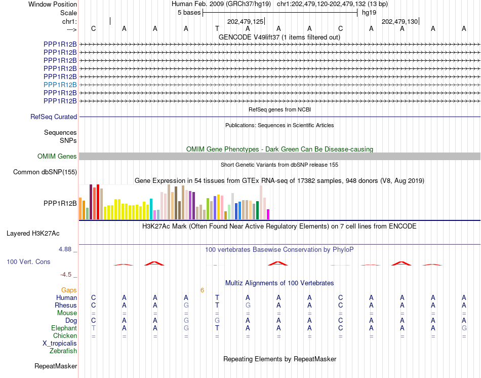Select the Rhesus alignment species label
This screenshot has height=378, width=481.
click(x=66, y=305)
